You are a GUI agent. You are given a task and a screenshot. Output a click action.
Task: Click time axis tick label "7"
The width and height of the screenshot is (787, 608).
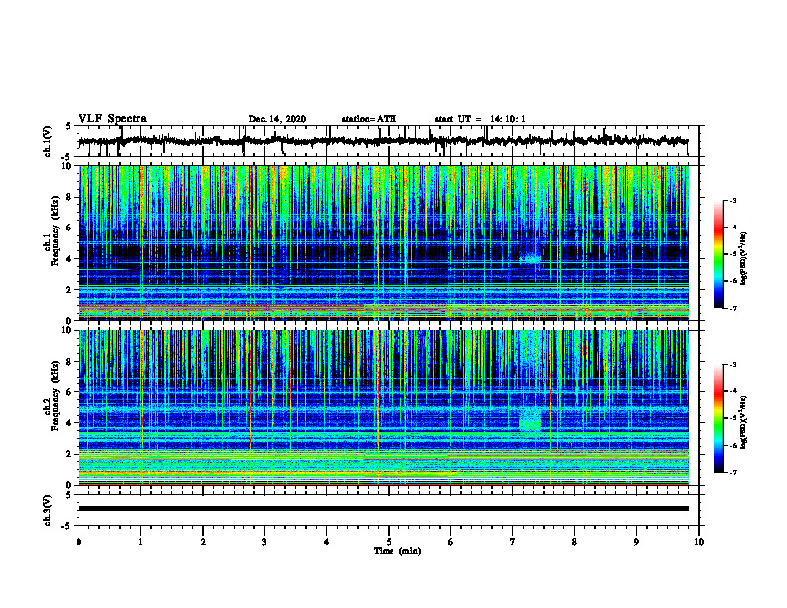click(x=513, y=542)
